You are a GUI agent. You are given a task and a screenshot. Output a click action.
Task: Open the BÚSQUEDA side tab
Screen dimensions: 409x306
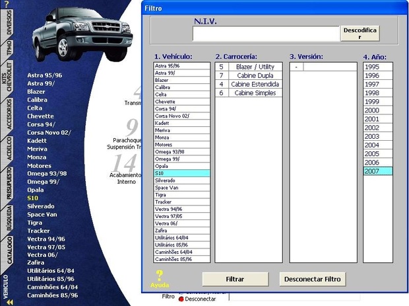[x=9, y=219]
